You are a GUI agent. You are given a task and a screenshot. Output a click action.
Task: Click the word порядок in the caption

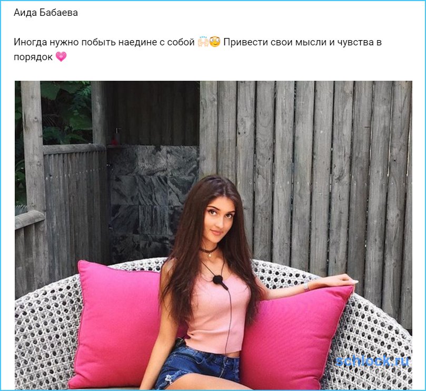pos(33,57)
